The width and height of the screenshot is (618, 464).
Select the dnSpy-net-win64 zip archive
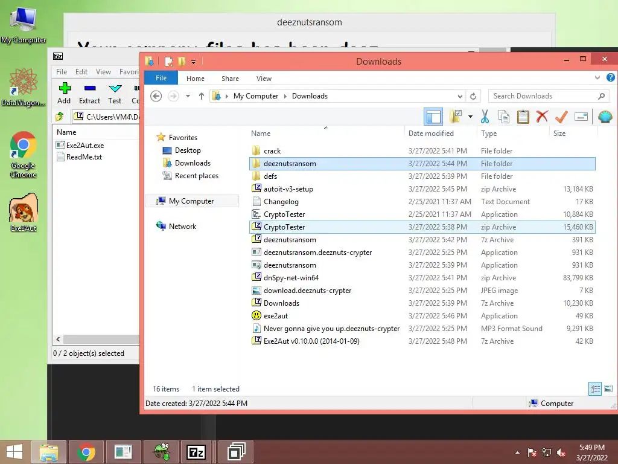click(422, 278)
